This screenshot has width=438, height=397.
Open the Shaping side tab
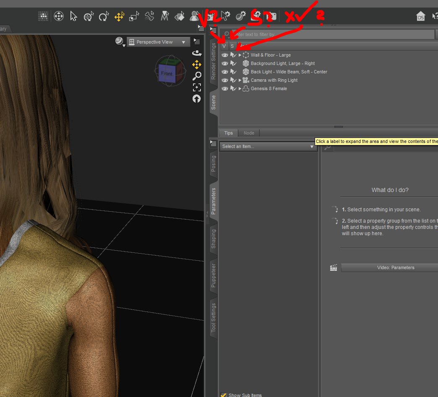(214, 239)
